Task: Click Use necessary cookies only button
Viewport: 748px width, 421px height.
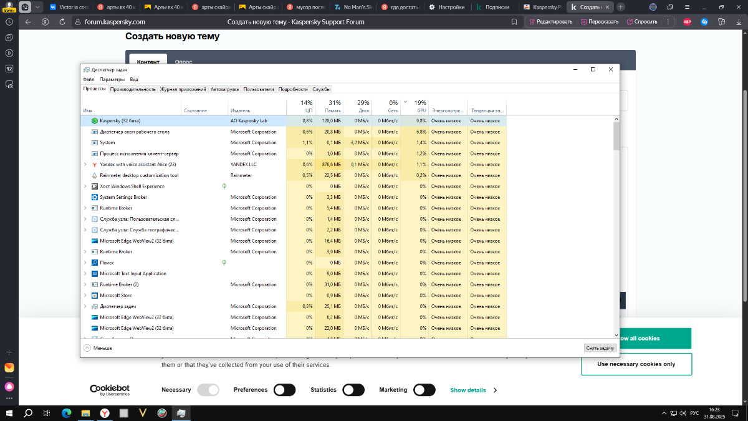Action: [x=636, y=364]
